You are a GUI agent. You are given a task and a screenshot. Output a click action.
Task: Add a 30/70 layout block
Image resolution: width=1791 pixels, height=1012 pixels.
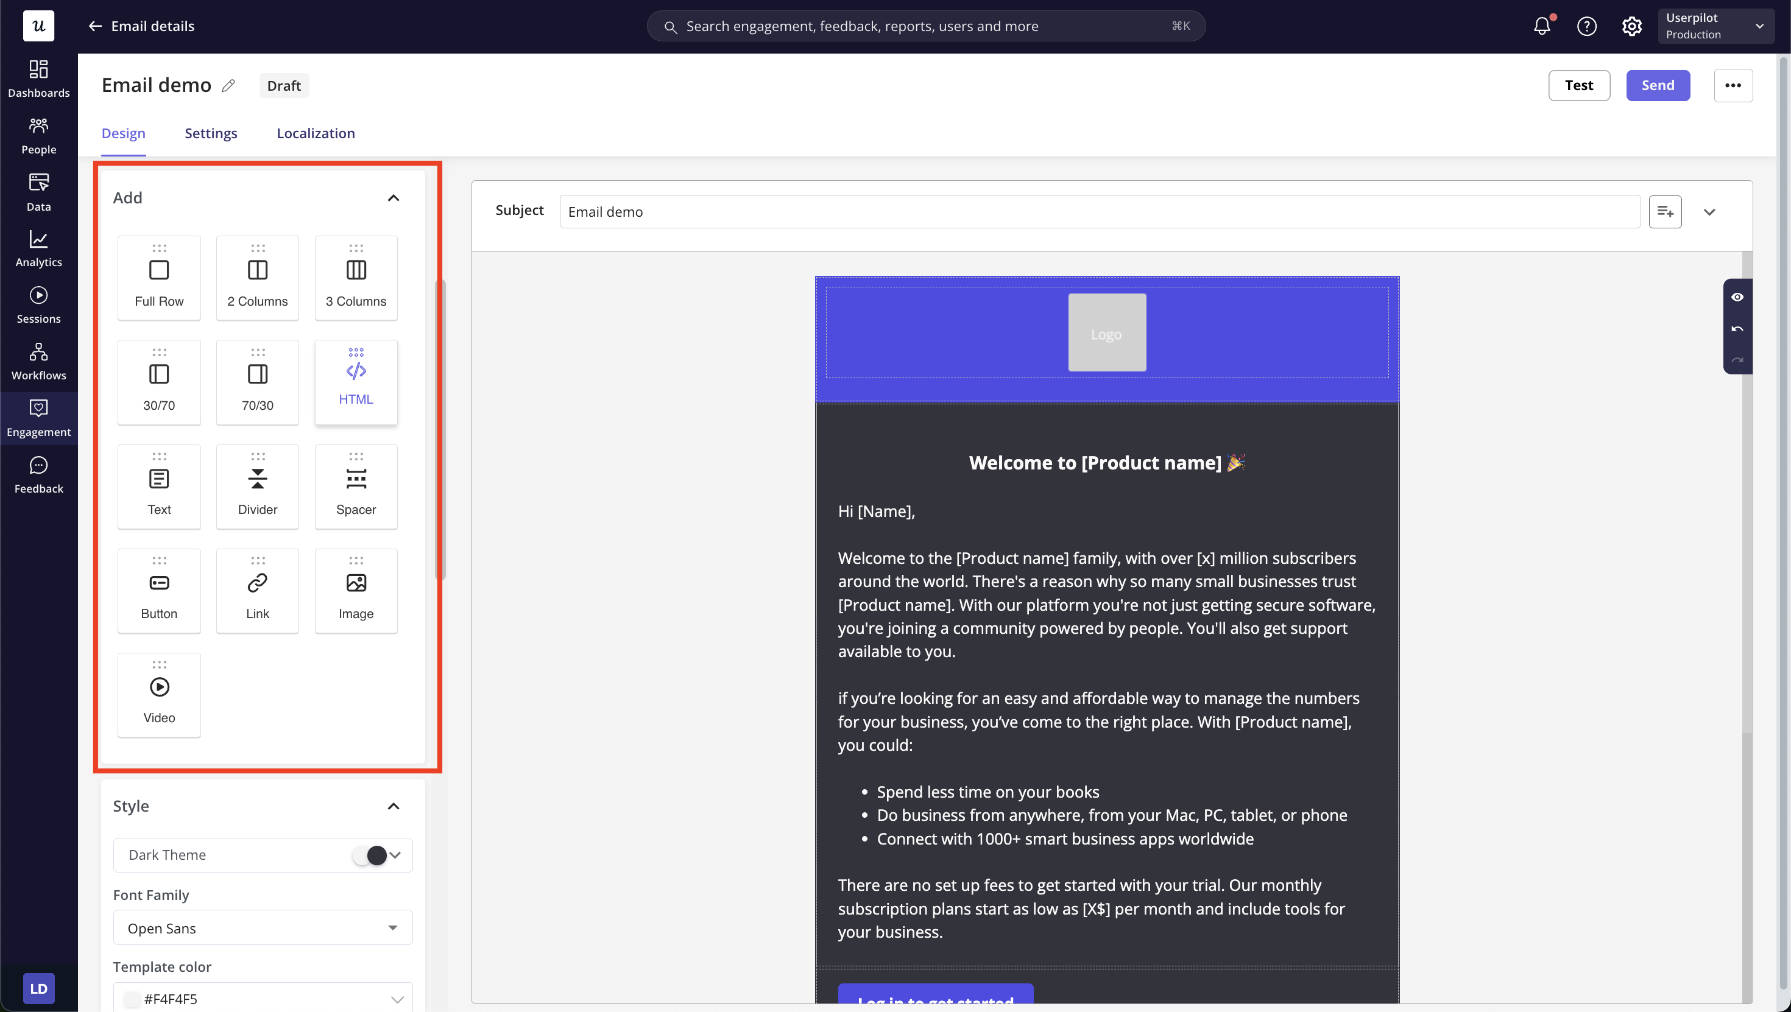point(159,382)
